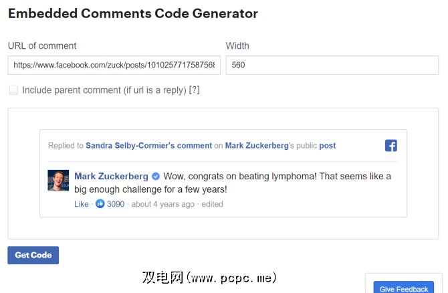The width and height of the screenshot is (448, 293).
Task: Open the Give Feedback button
Action: [x=403, y=288]
